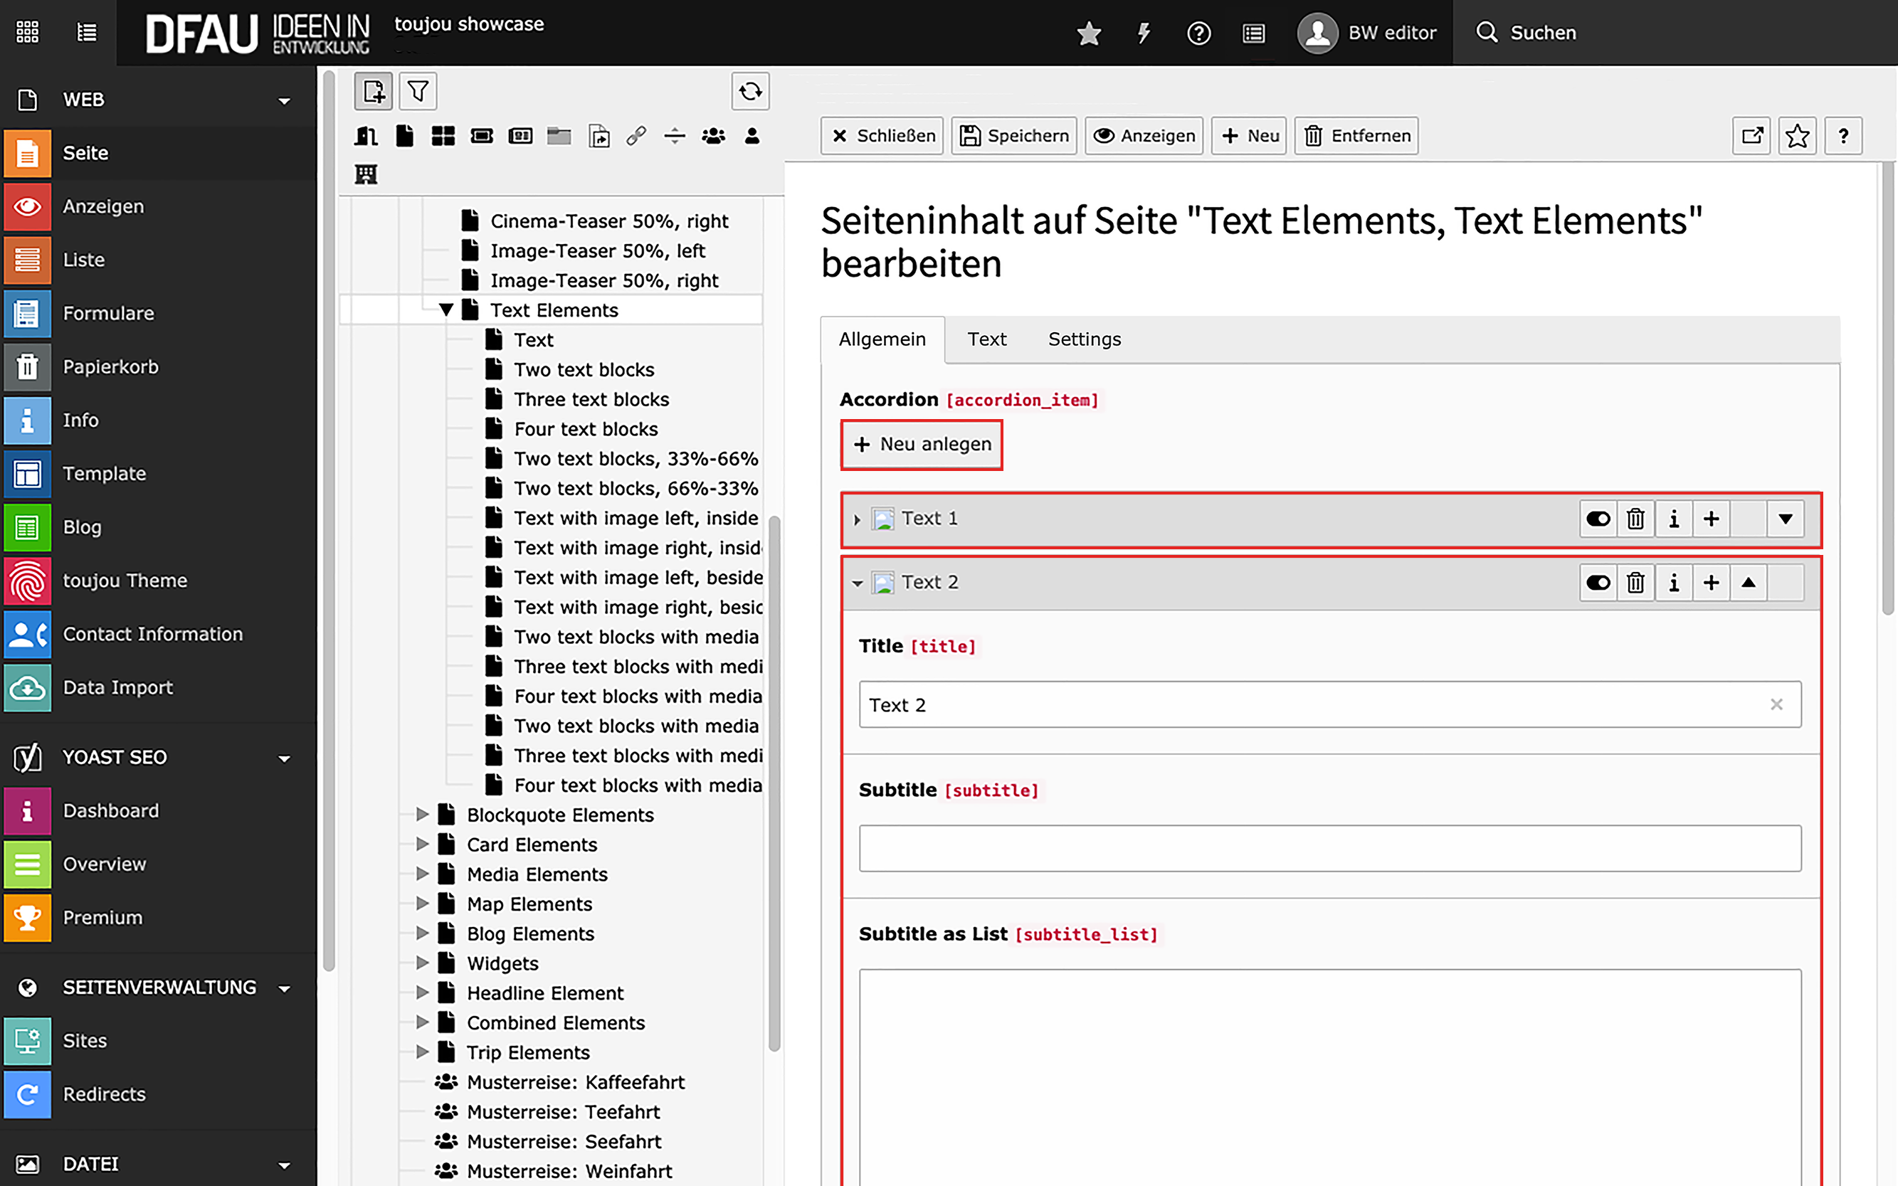
Task: Clear the Title field with the x
Action: [x=1776, y=704]
